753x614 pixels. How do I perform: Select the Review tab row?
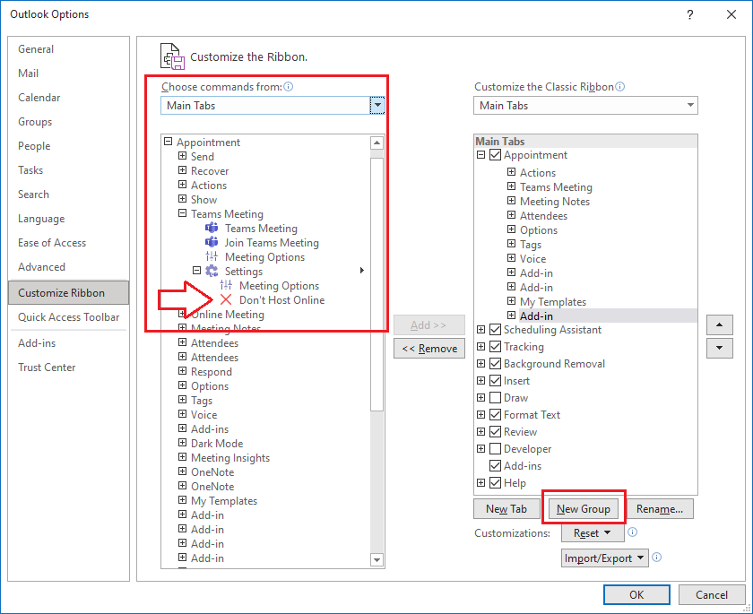click(520, 431)
